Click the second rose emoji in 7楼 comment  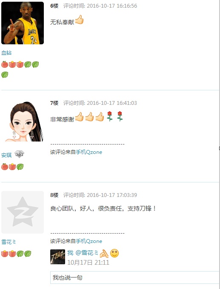point(120,116)
